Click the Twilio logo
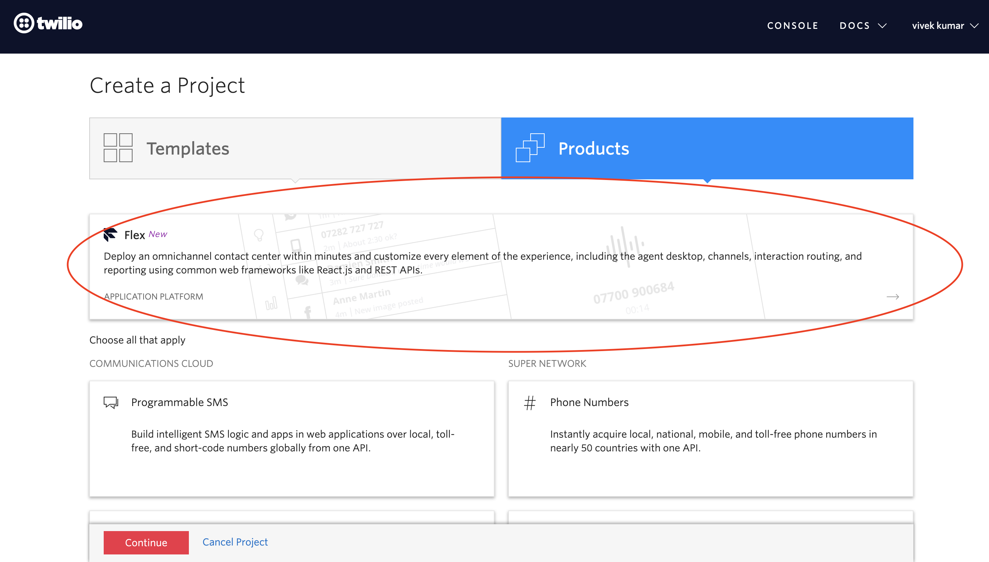The height and width of the screenshot is (562, 989). (x=48, y=23)
